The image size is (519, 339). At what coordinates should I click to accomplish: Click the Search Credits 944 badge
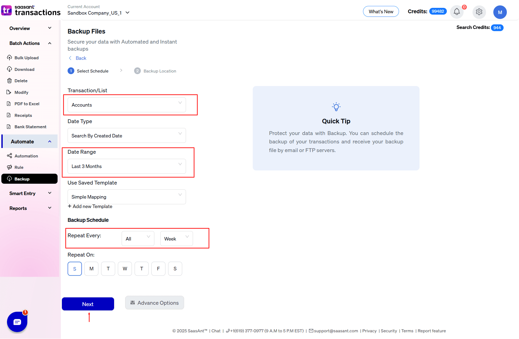pyautogui.click(x=497, y=28)
